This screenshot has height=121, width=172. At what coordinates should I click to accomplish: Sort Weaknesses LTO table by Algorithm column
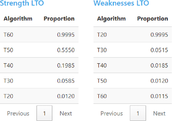tap(111, 19)
